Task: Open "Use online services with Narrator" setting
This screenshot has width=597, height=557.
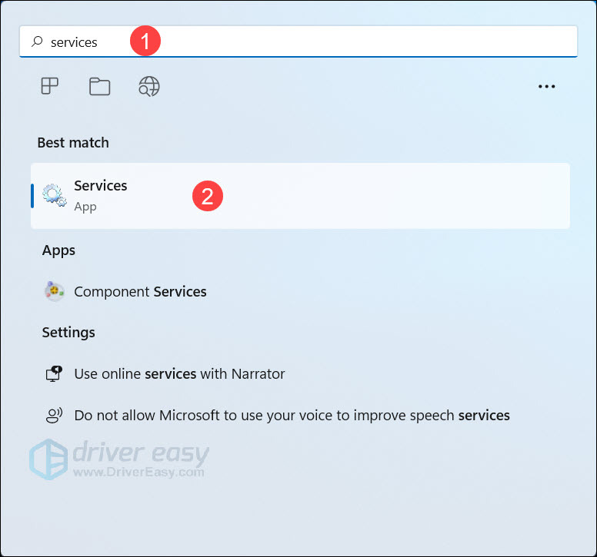Action: 179,374
